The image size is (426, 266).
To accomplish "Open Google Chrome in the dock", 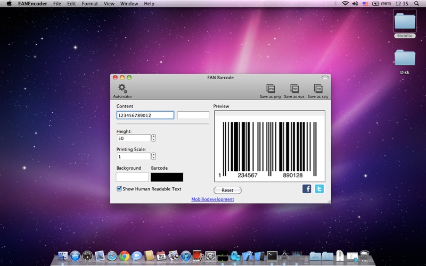I will pos(125,256).
